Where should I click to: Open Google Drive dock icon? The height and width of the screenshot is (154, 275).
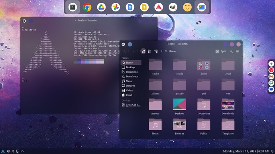(101, 7)
